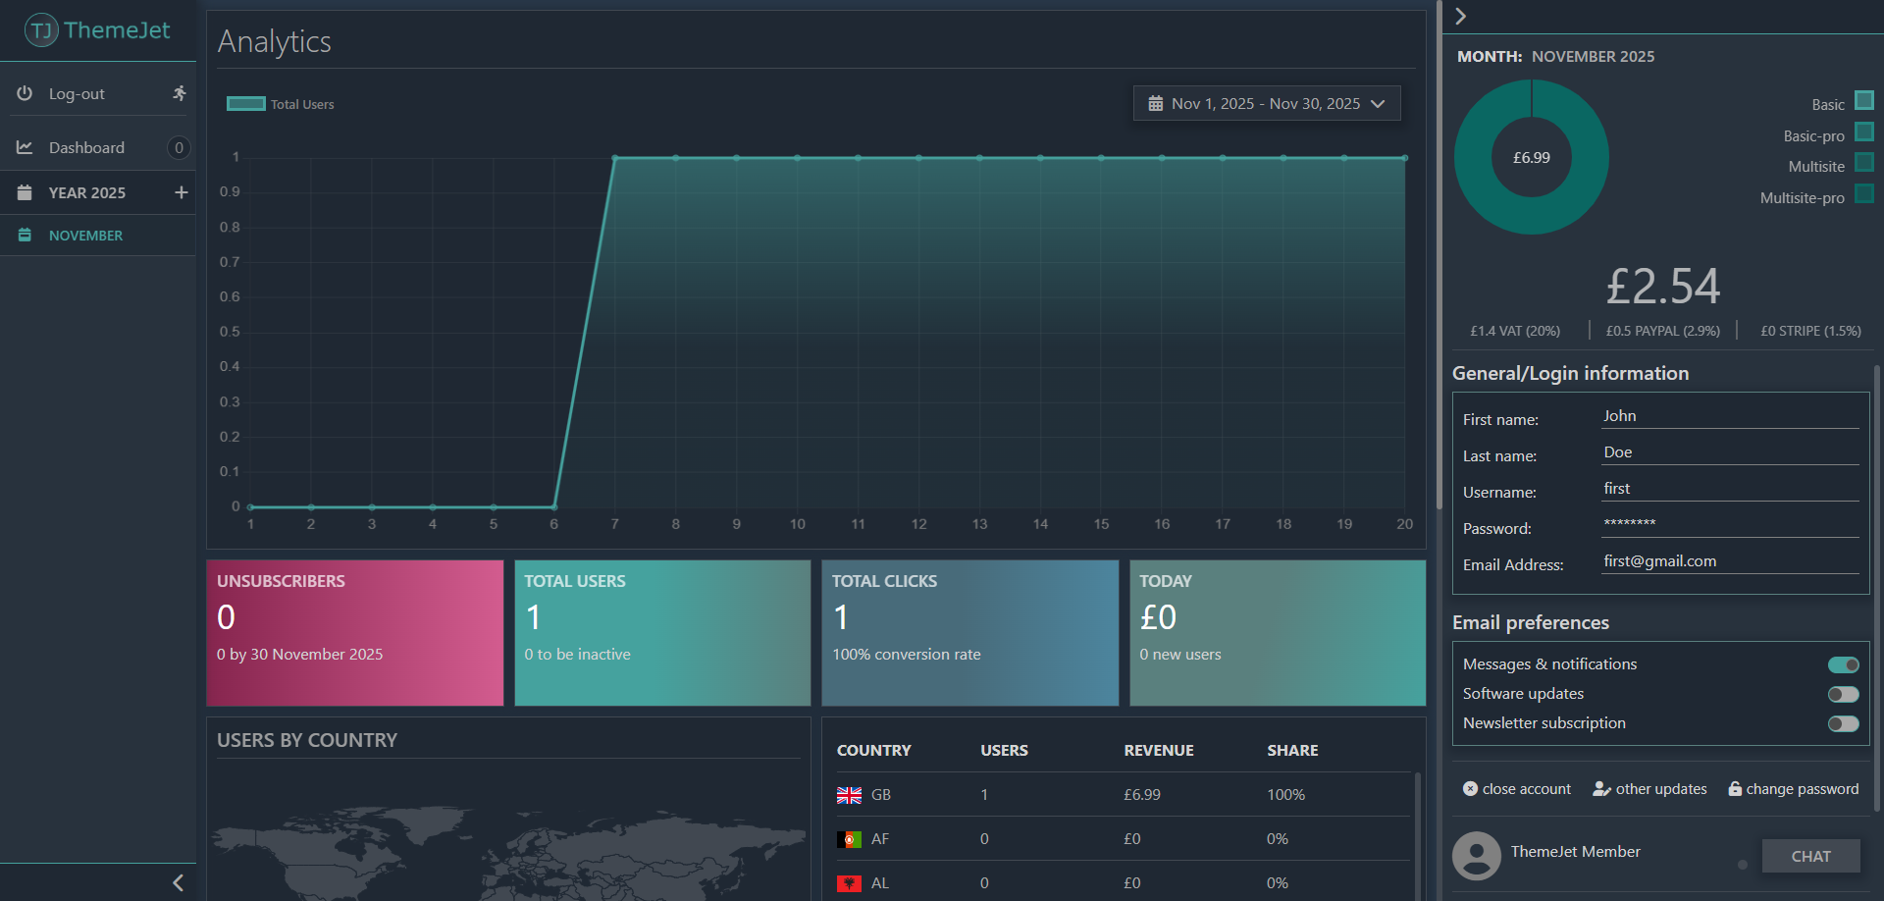Toggle the Total Users legend swatch

click(246, 104)
